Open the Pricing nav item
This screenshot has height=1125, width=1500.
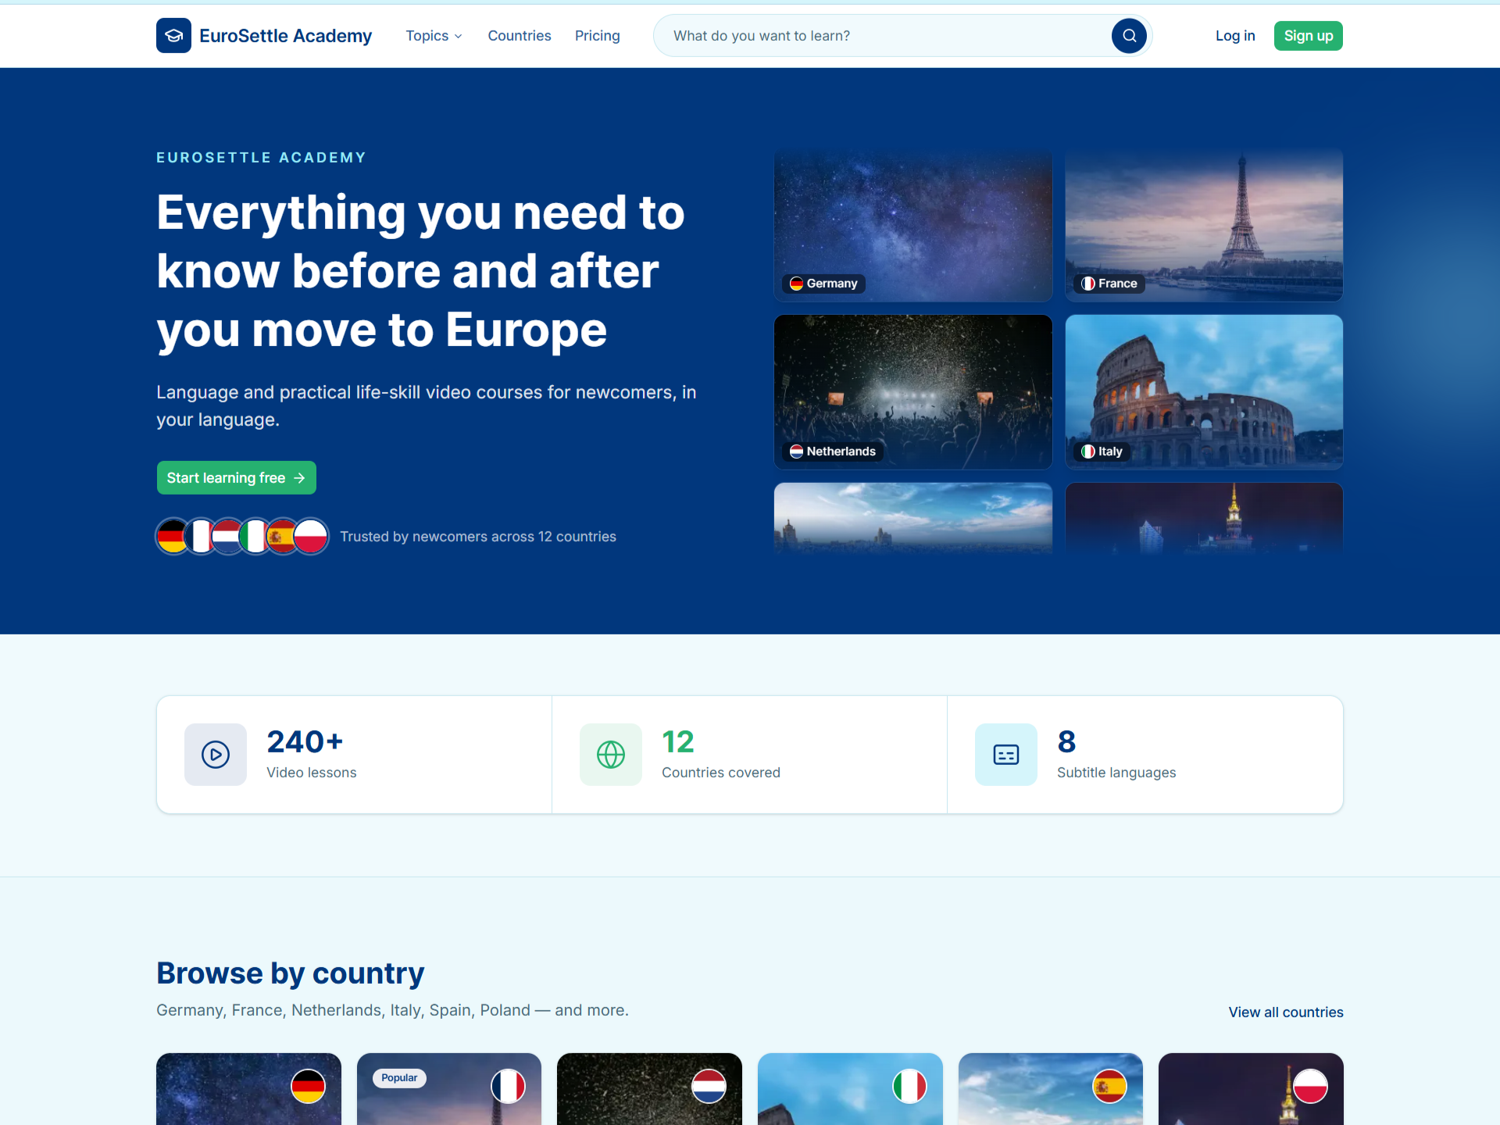coord(598,36)
